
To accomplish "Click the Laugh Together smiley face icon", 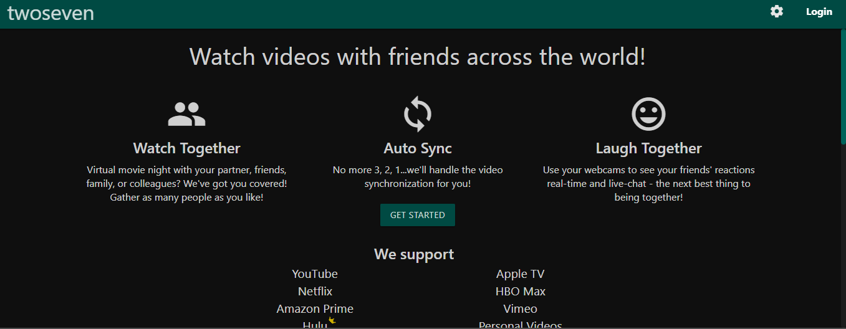I will [648, 115].
